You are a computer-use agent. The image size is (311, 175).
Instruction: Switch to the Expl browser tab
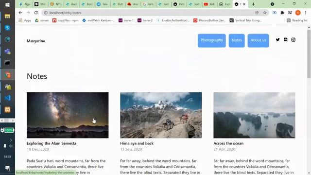click(225, 4)
